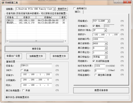The image size is (133, 103).
Task: Open the 串口数据位 dropdown
Action: point(106,48)
